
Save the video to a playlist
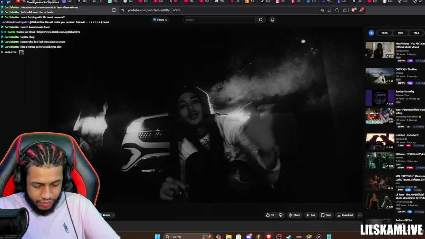pos(326,215)
